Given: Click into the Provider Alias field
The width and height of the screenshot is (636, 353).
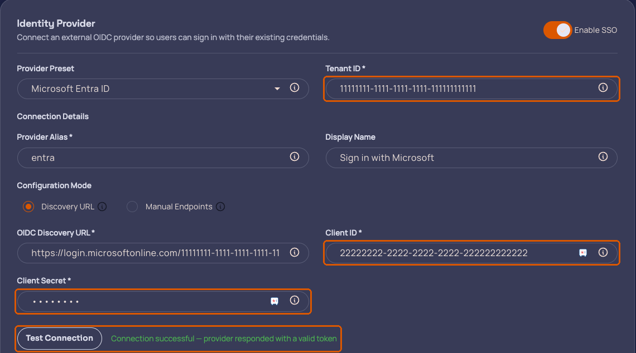Looking at the screenshot, I should pyautogui.click(x=163, y=158).
